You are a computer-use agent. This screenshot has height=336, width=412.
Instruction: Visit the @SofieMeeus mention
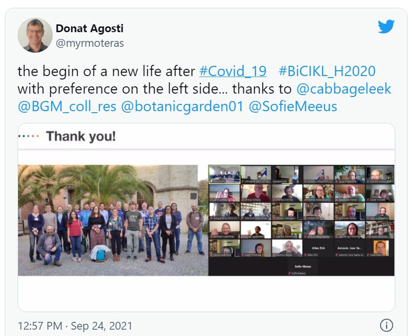click(293, 106)
